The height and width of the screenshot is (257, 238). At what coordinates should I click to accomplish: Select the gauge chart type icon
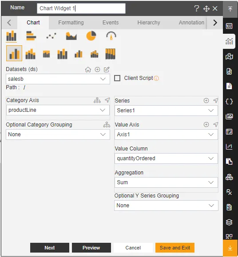coord(111,36)
